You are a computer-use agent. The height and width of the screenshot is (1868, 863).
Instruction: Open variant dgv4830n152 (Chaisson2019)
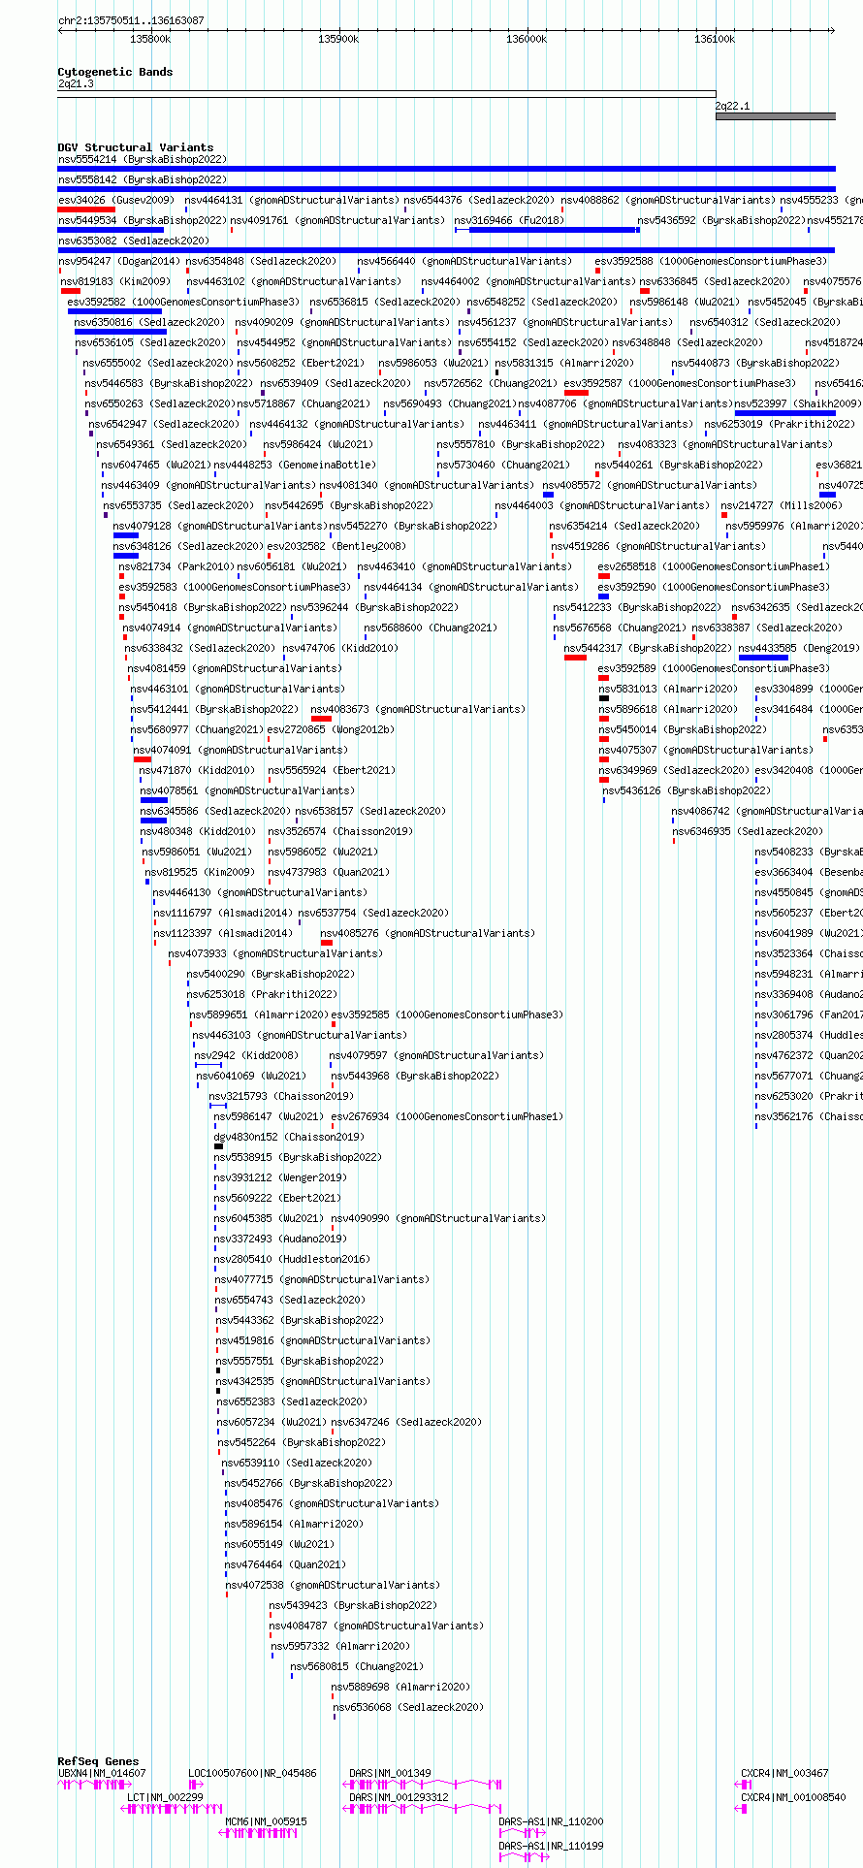pyautogui.click(x=219, y=1146)
